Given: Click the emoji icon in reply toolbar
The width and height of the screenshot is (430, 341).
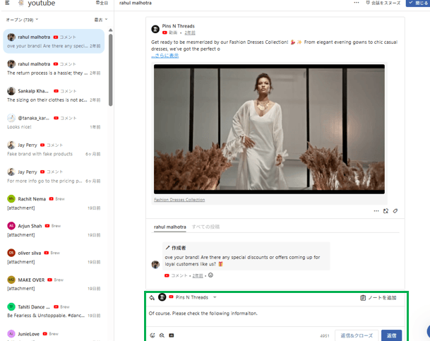Looking at the screenshot, I should (152, 335).
